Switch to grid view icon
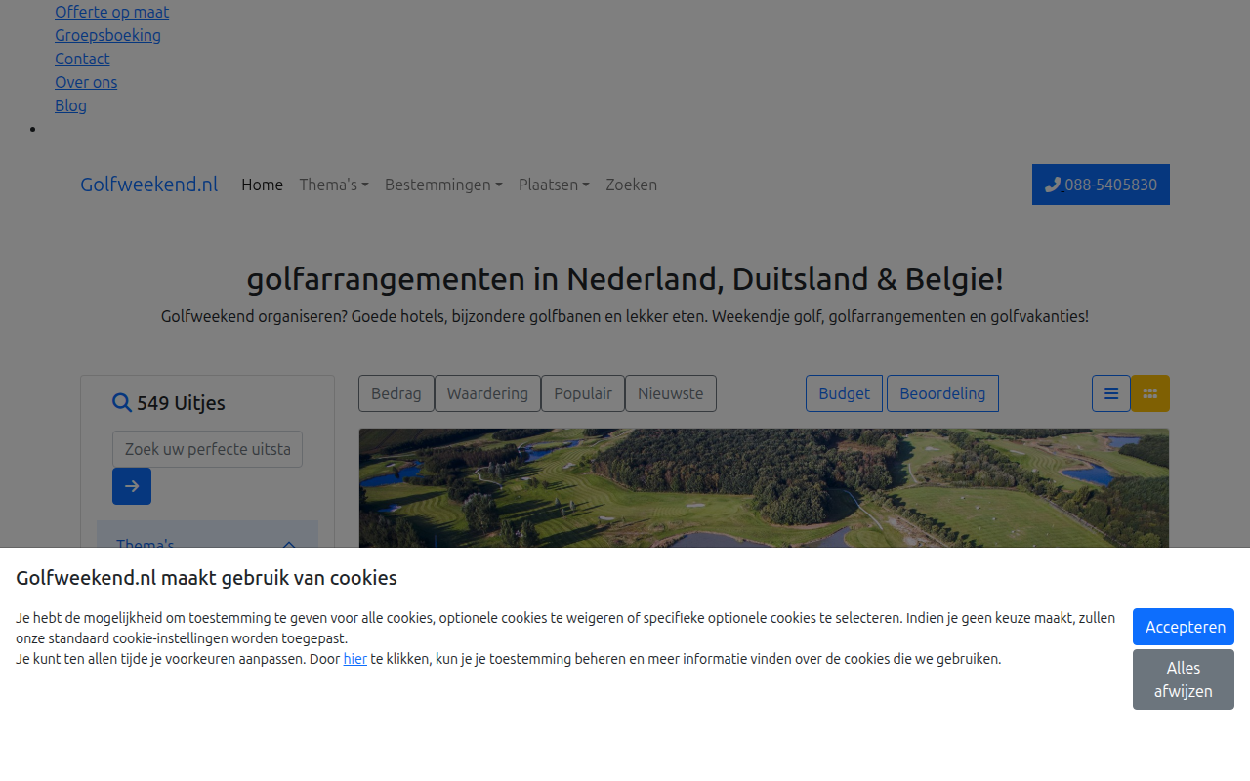 point(1150,393)
